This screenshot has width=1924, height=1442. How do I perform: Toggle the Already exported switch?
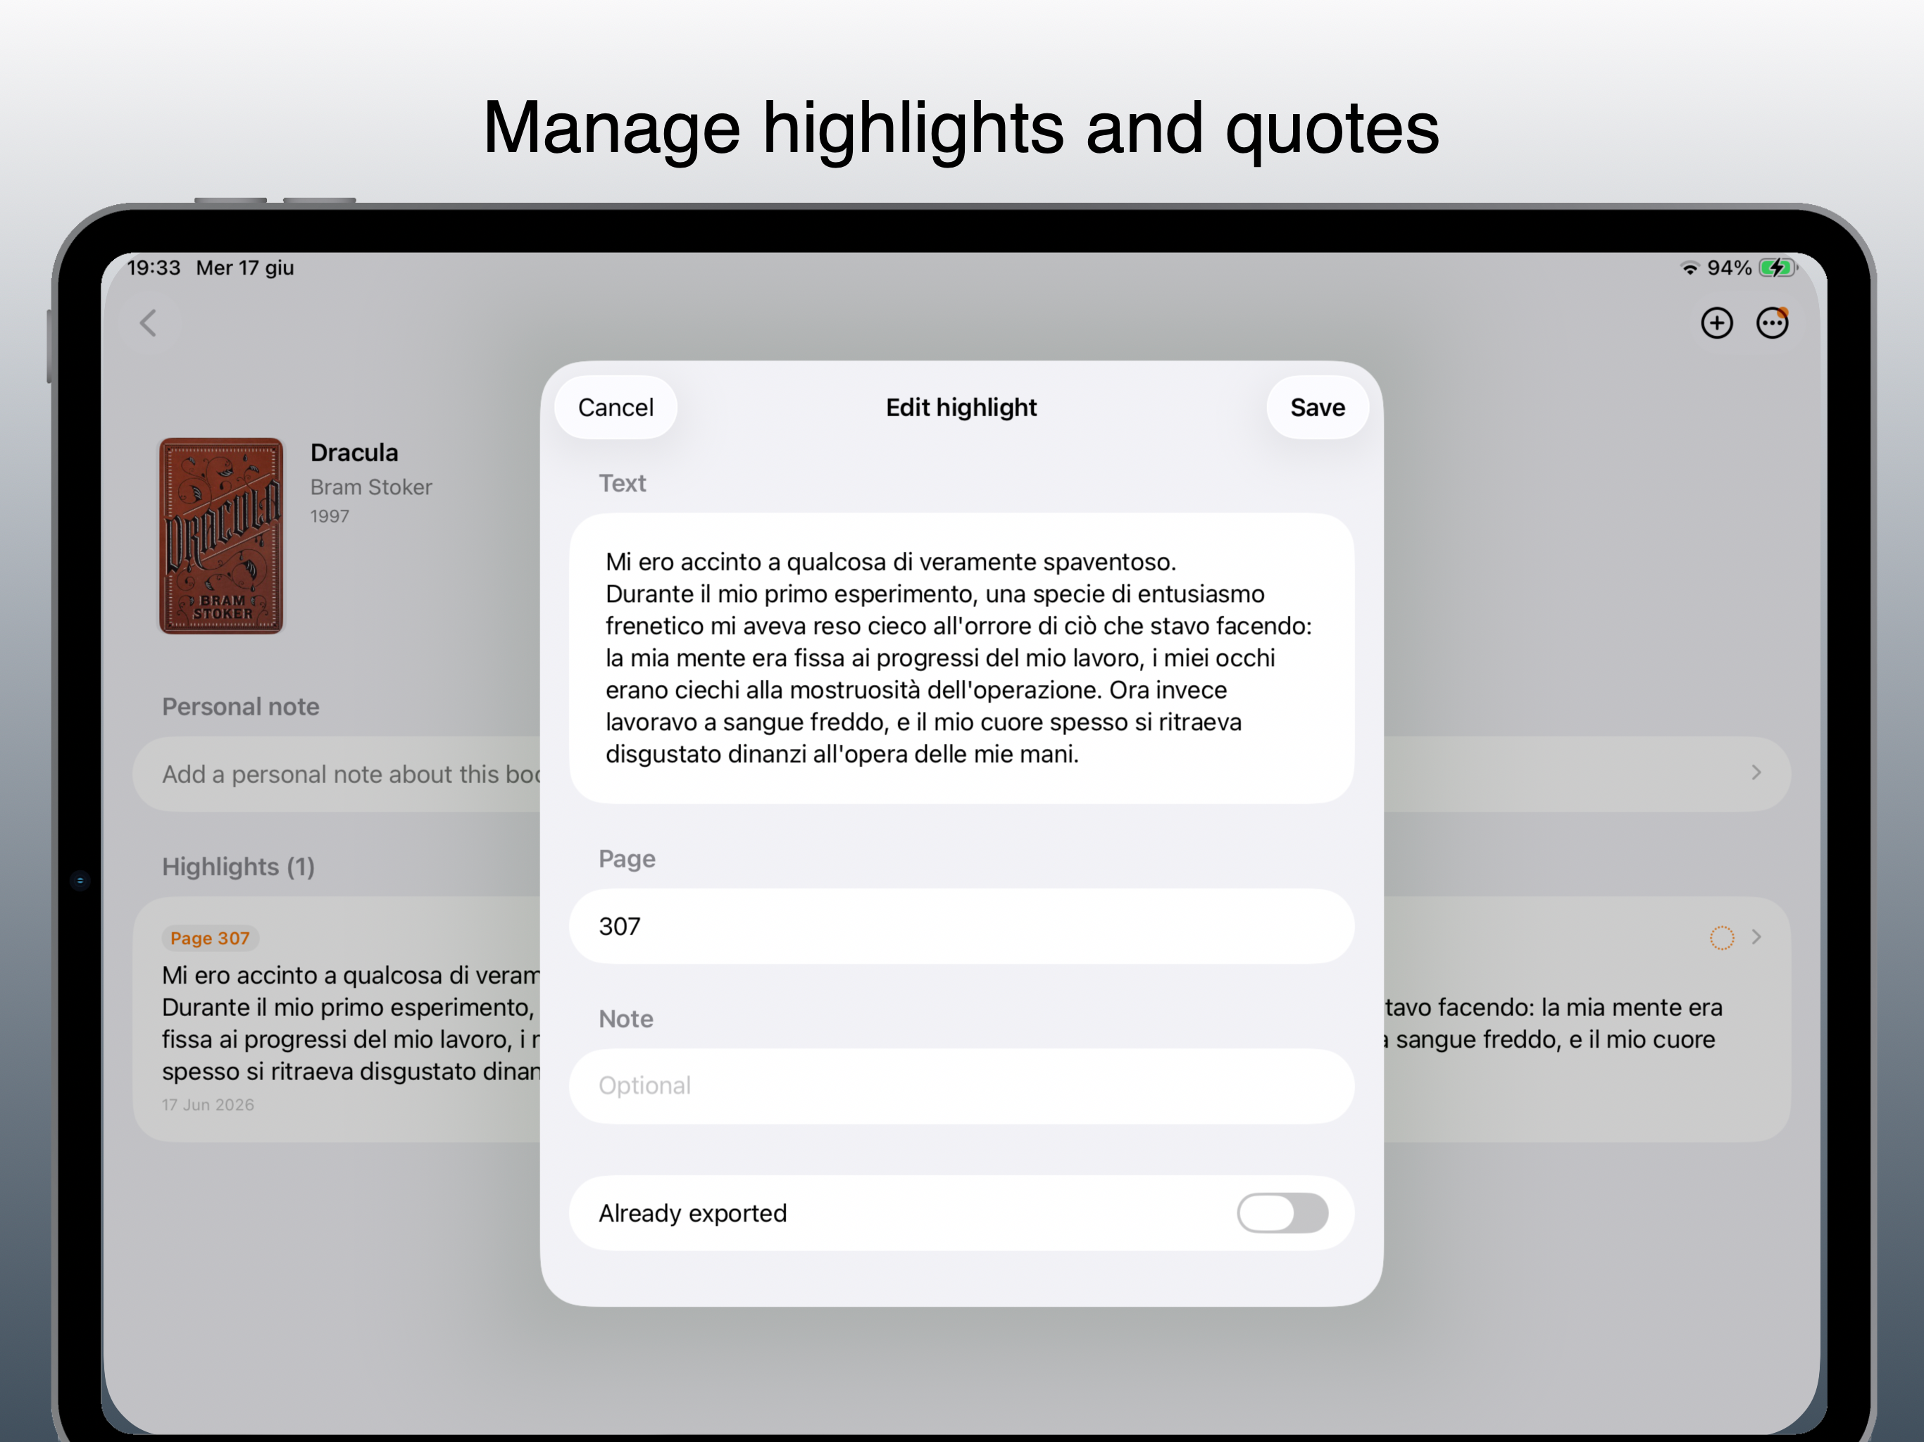(1282, 1212)
